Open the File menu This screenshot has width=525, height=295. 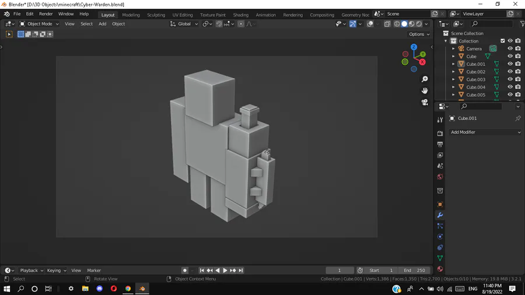point(17,14)
